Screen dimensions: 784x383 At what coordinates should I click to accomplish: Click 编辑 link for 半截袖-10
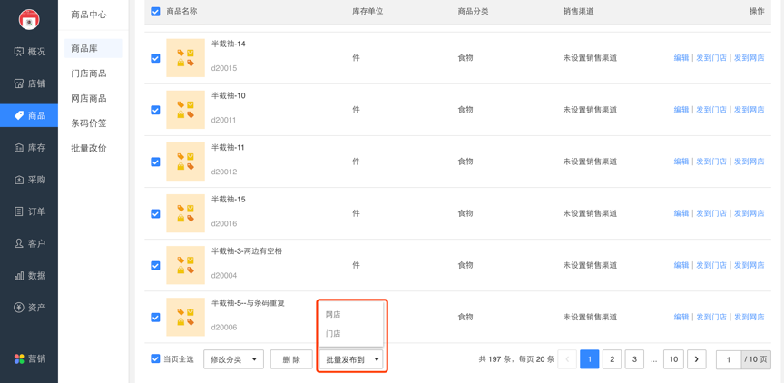[681, 110]
